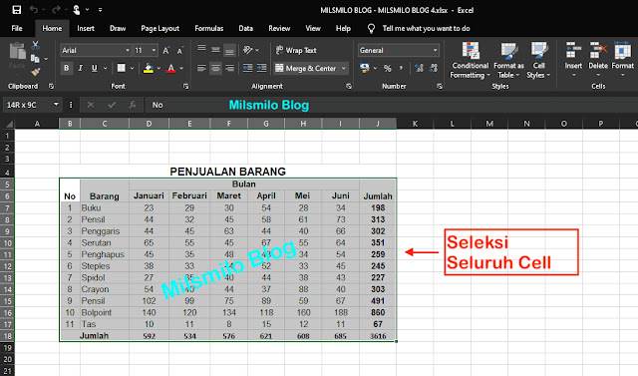This screenshot has width=638, height=376.
Task: Switch to the Review tab
Action: tap(279, 28)
